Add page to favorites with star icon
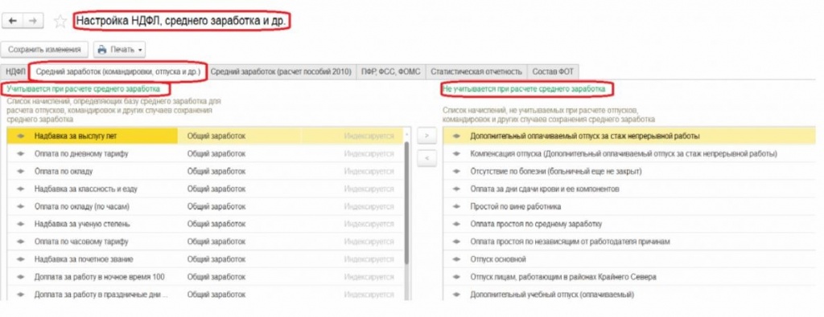This screenshot has height=317, width=824. pyautogui.click(x=60, y=21)
